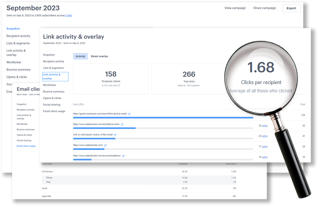Click progress bar under accommodations link
Viewport: 318px width, 206px height.
(x=163, y=160)
